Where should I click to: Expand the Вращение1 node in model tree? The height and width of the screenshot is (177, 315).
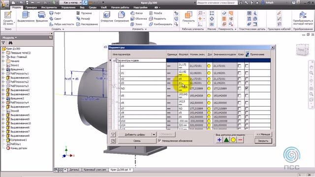[x=3, y=69]
